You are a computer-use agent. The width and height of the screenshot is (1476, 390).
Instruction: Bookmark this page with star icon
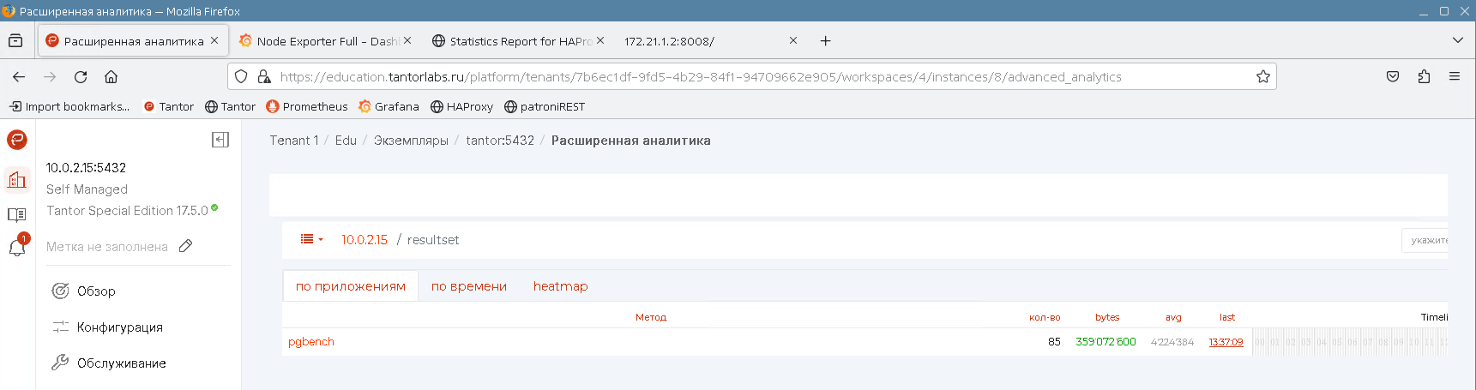(1262, 77)
